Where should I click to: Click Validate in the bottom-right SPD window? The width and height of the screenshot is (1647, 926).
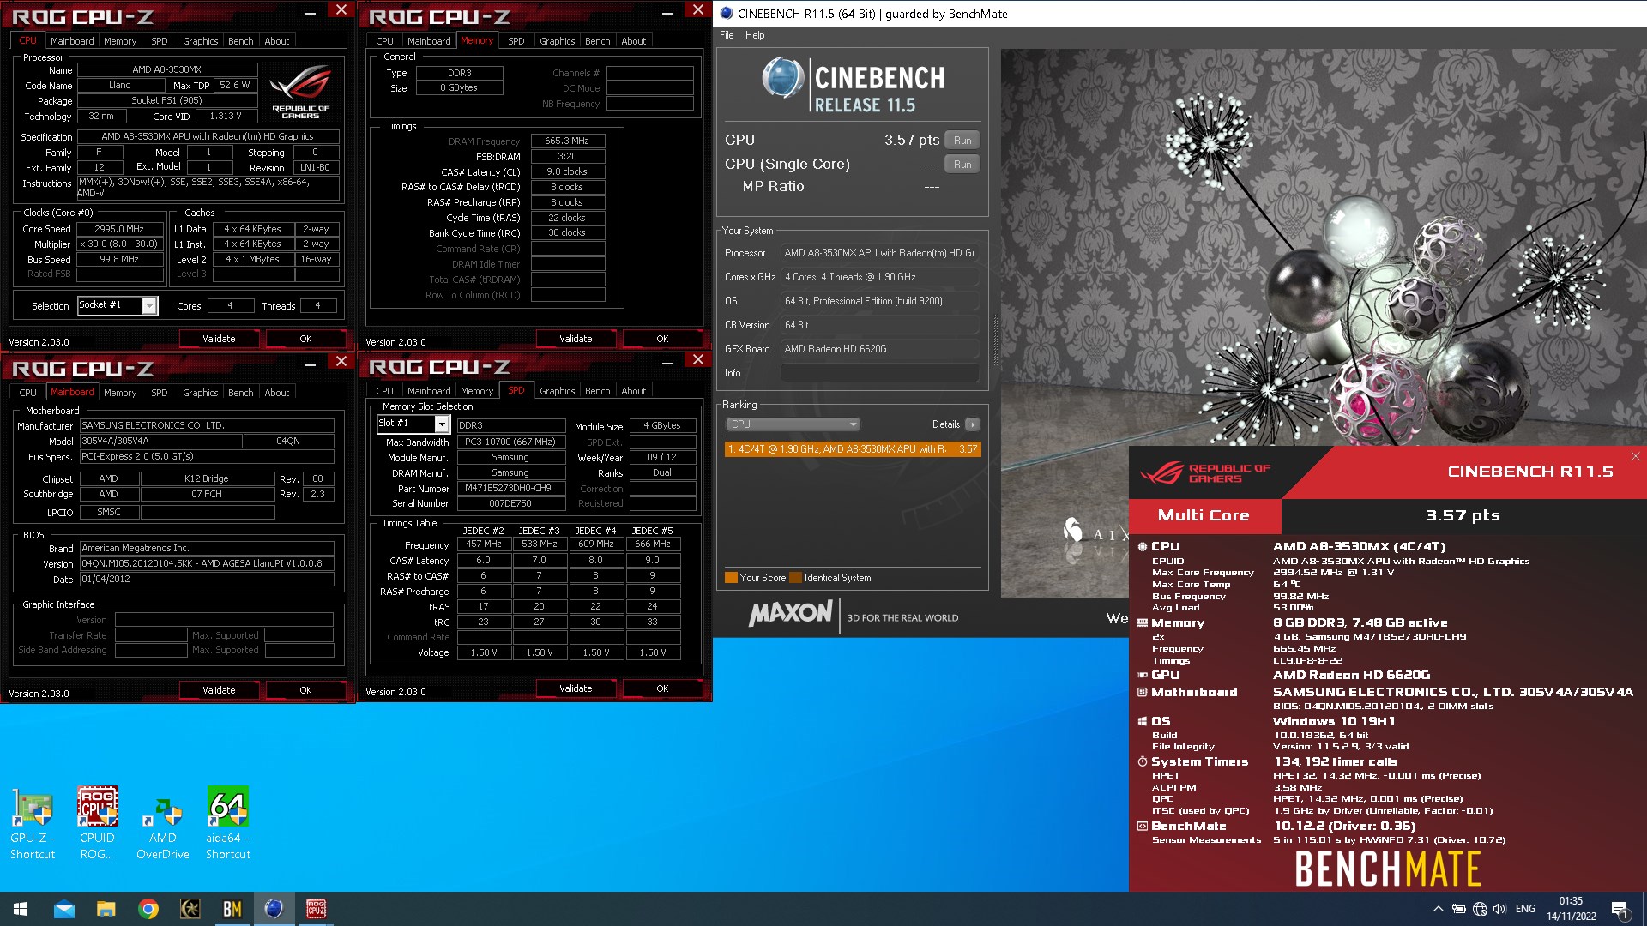576,688
